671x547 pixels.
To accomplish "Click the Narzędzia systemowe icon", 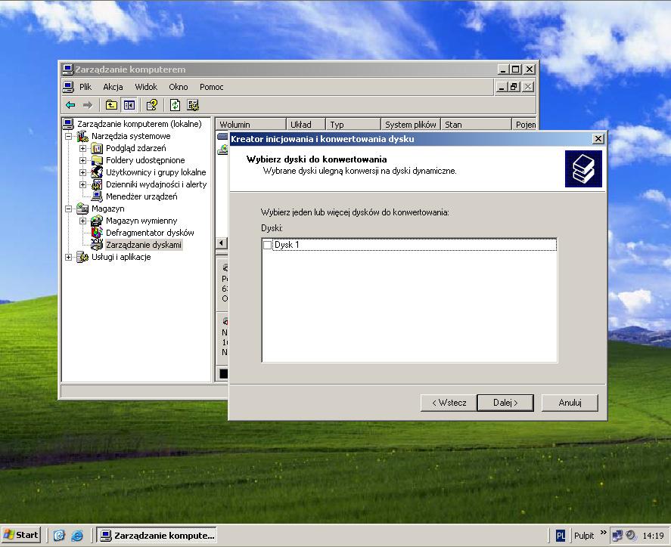I will coord(82,136).
